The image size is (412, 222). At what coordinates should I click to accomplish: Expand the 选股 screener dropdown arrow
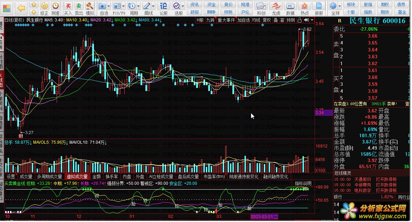tap(183, 6)
